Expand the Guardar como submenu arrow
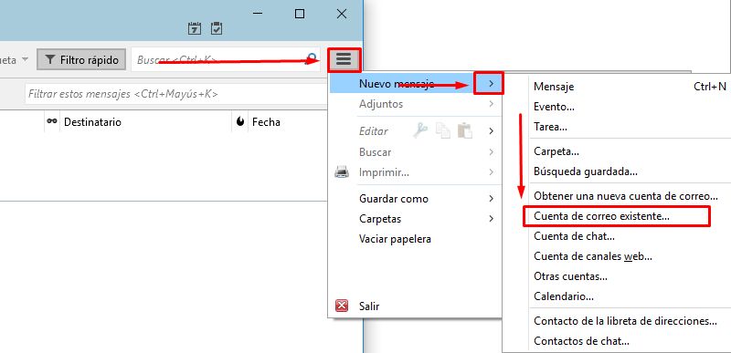 point(491,199)
